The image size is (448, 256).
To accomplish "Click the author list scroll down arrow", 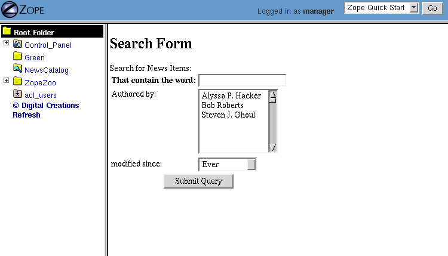I will [273, 147].
